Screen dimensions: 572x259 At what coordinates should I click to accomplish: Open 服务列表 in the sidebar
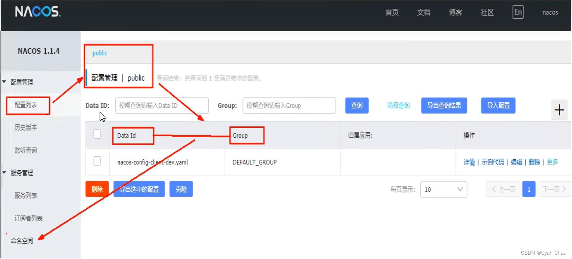pos(26,196)
